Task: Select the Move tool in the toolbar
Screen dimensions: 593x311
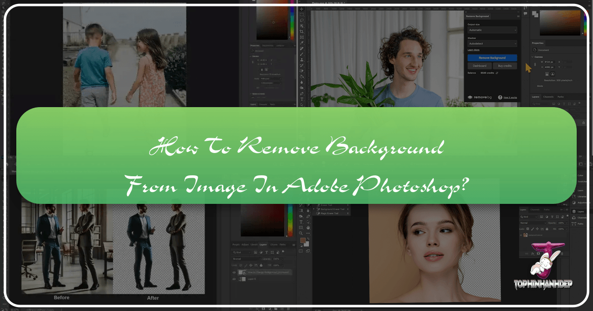Action: pos(301,9)
